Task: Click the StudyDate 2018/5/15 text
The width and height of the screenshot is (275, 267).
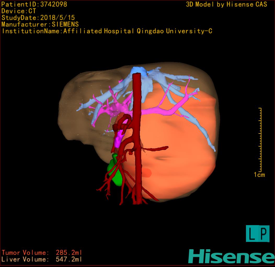Action: (38, 18)
